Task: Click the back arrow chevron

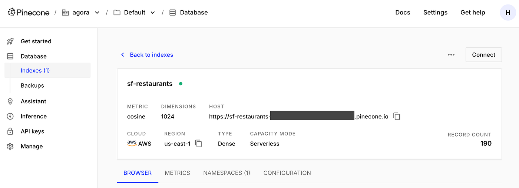Action: point(123,55)
